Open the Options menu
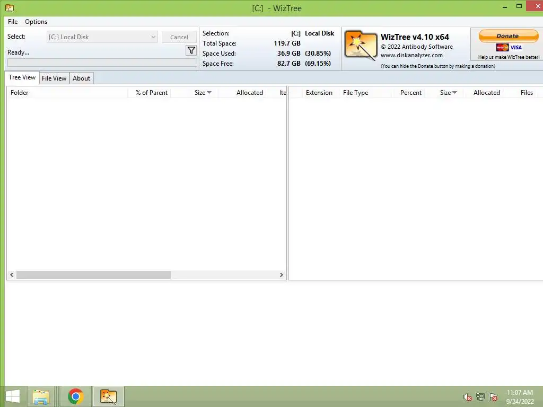 (36, 21)
